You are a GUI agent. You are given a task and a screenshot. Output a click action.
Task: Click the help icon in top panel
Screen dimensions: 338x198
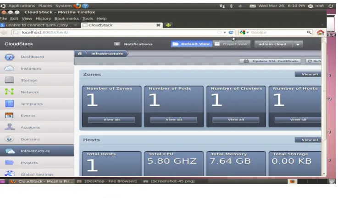[x=85, y=6]
